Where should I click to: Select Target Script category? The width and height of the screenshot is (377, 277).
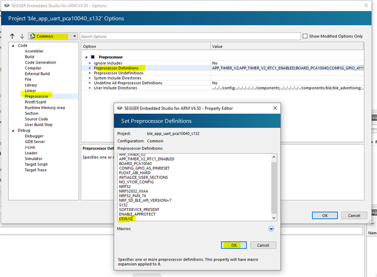36,164
